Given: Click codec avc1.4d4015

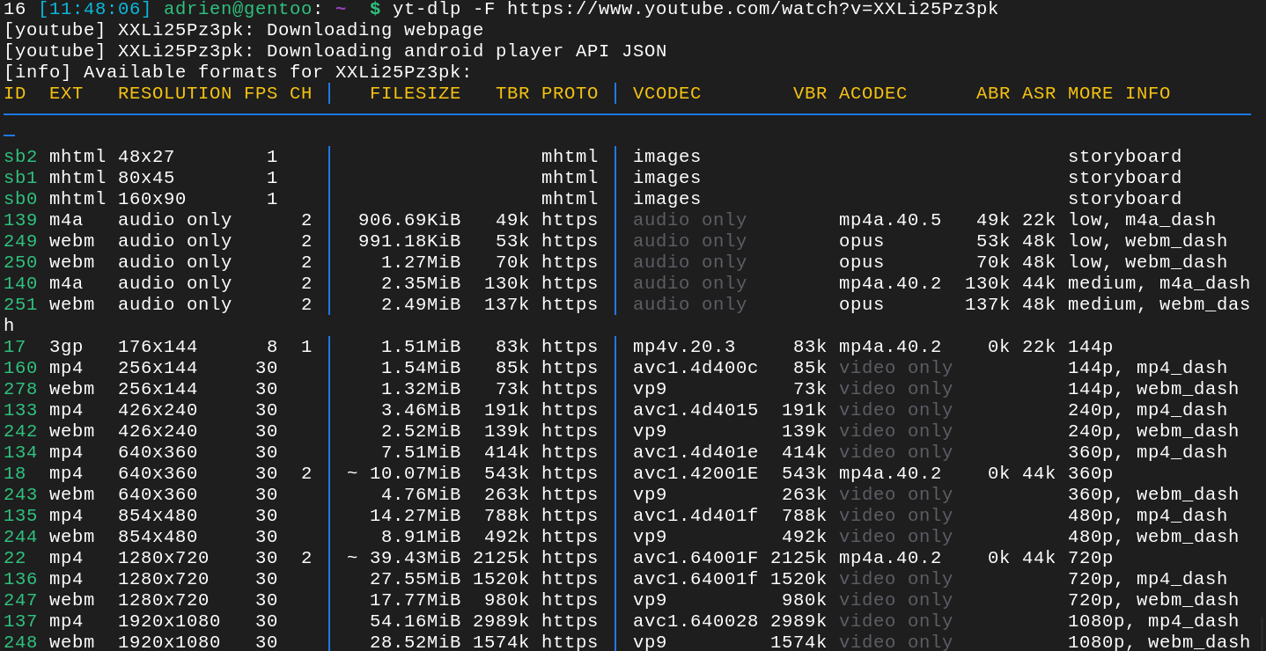Looking at the screenshot, I should pyautogui.click(x=696, y=410).
